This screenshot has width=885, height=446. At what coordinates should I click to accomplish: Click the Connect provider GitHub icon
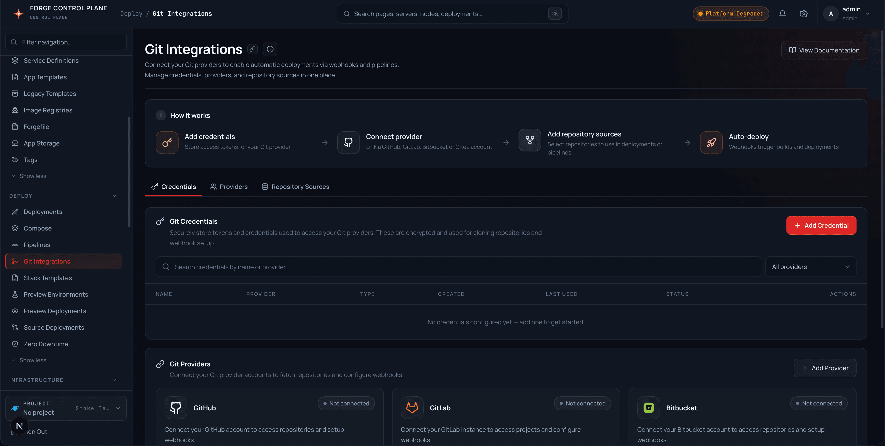348,142
